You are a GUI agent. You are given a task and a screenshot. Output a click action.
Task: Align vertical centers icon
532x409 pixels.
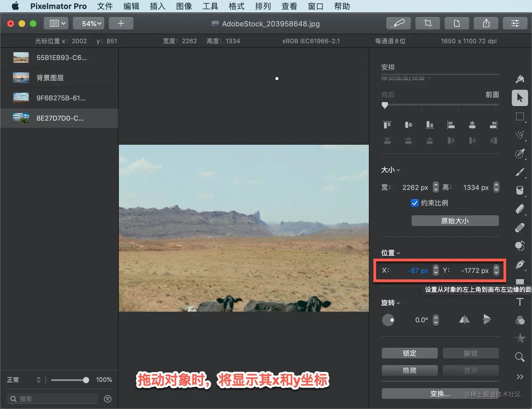coord(408,125)
